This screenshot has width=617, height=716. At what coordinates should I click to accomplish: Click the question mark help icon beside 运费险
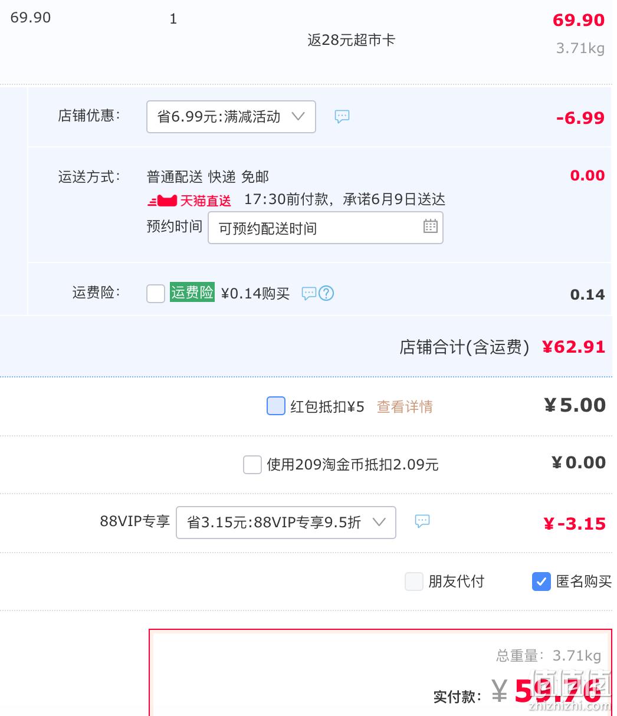coord(326,293)
